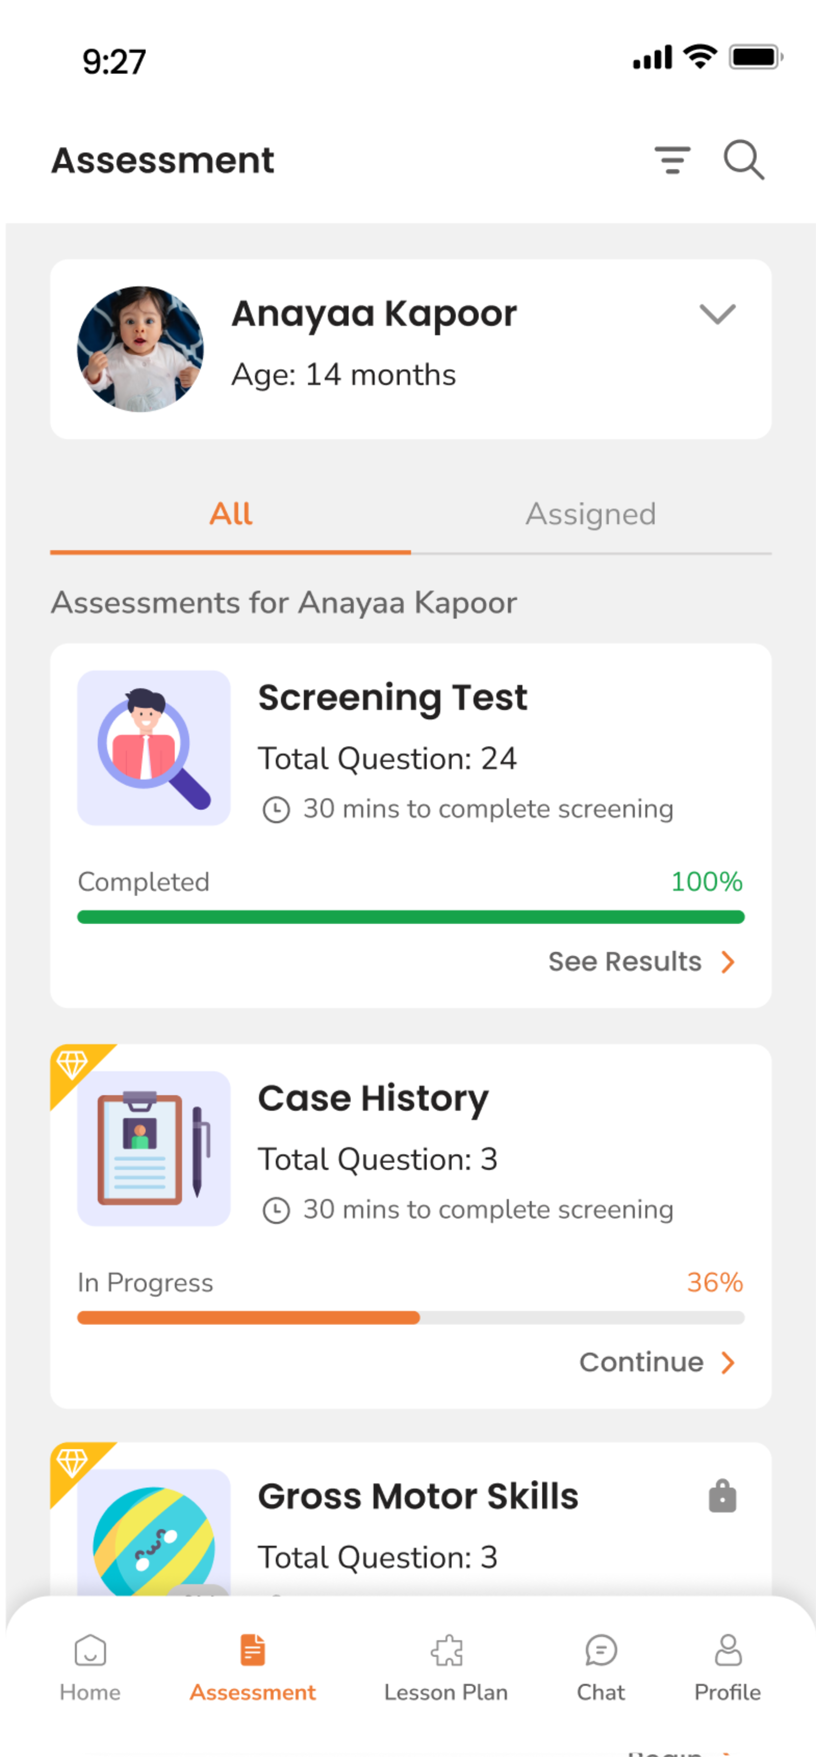Open the Profile person icon

[x=727, y=1650]
